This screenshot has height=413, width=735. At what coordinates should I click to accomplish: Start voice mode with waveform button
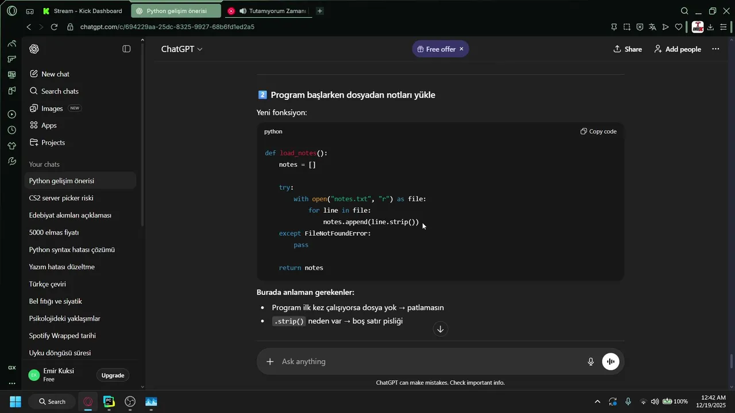coord(610,361)
